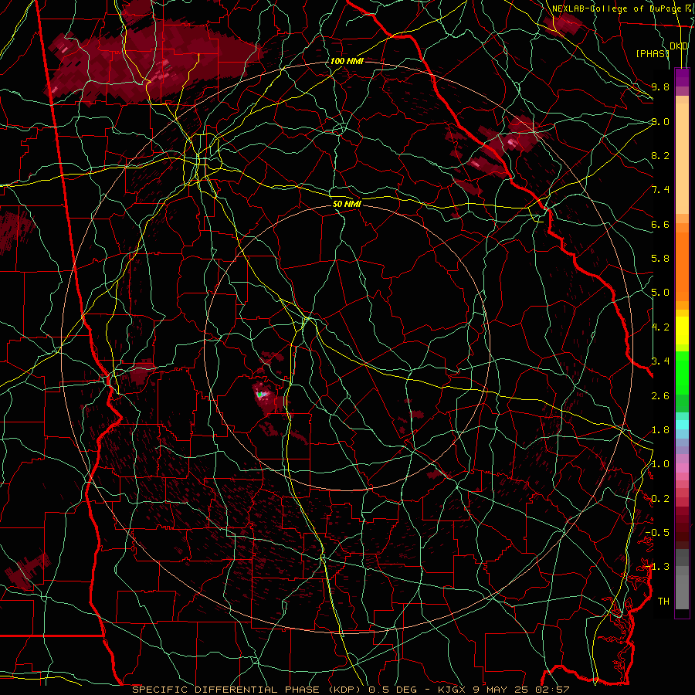This screenshot has height=695, width=695.
Task: Click the 2.6 scale value
Action: click(x=660, y=395)
